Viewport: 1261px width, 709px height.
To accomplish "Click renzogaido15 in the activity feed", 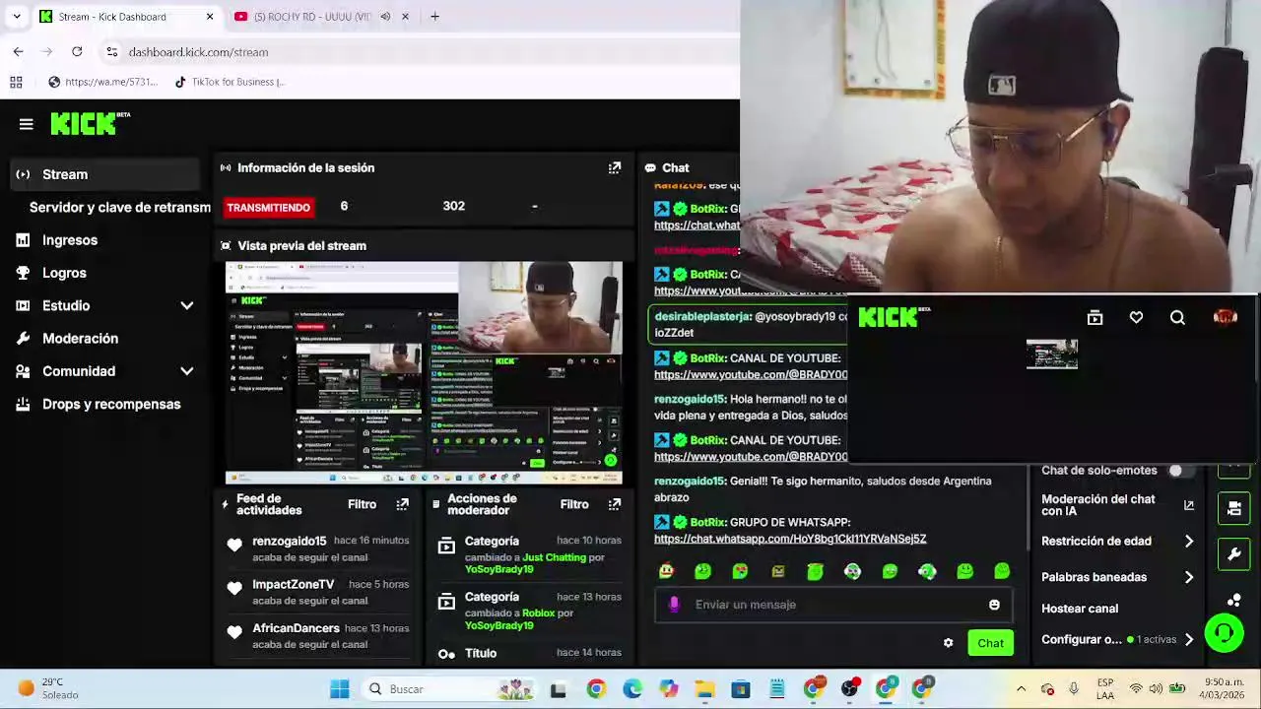I will pyautogui.click(x=289, y=541).
